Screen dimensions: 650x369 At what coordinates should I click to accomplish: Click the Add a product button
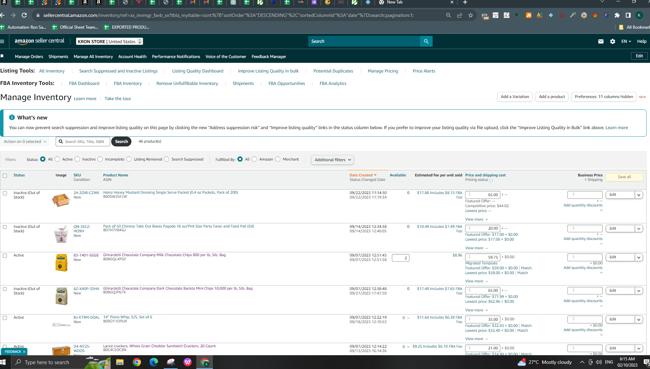tap(552, 97)
